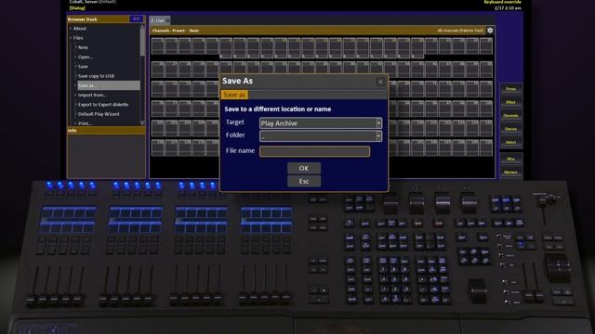Viewport: 595px width, 334px height.
Task: Click the Browser Dock scrollbar thumb
Action: [x=142, y=43]
